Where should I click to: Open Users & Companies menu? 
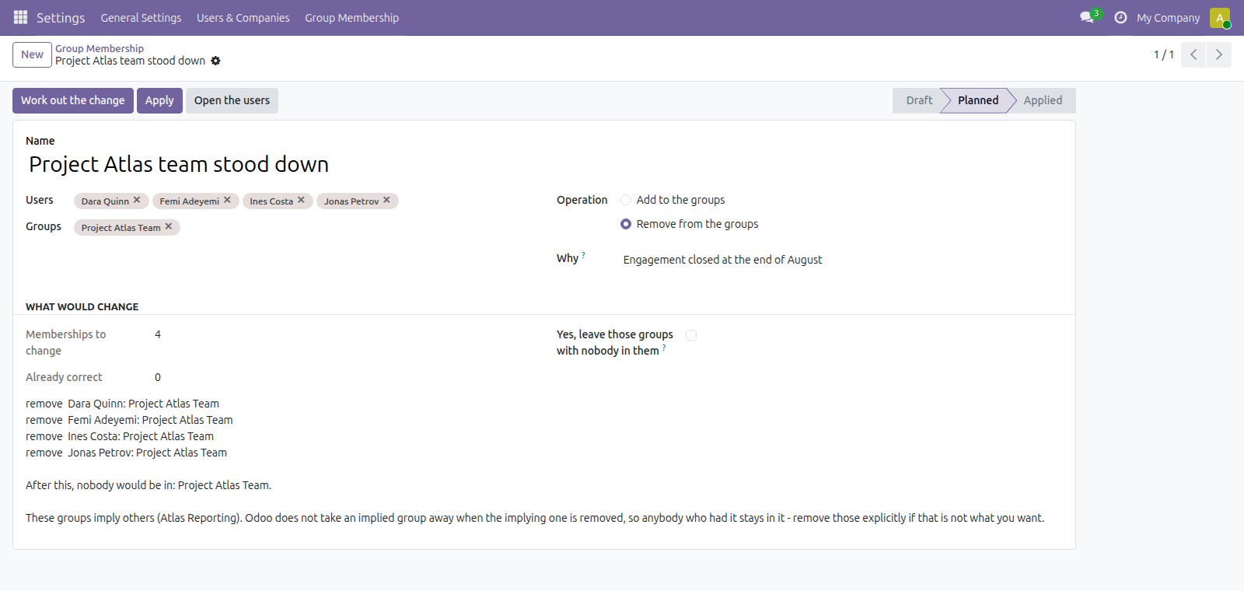coord(243,18)
